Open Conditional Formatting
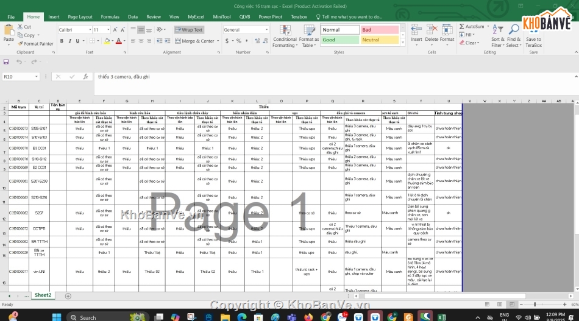Screen dimensions: 579x321 coord(285,36)
